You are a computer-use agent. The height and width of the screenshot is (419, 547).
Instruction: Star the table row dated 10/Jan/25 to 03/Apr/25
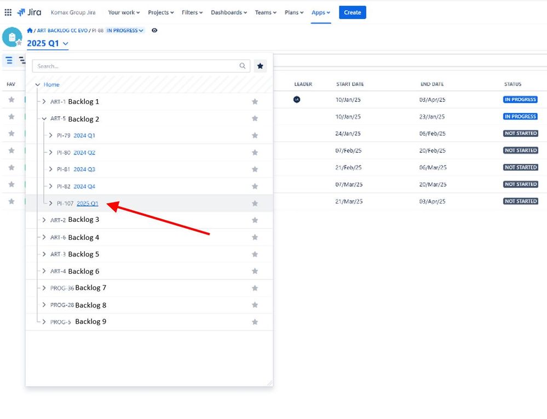11,100
